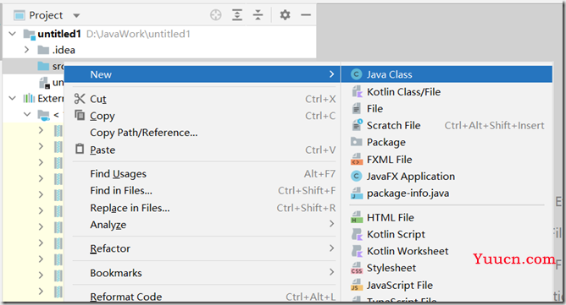566x305 pixels.
Task: Open the Project view dropdown arrow
Action: point(76,15)
